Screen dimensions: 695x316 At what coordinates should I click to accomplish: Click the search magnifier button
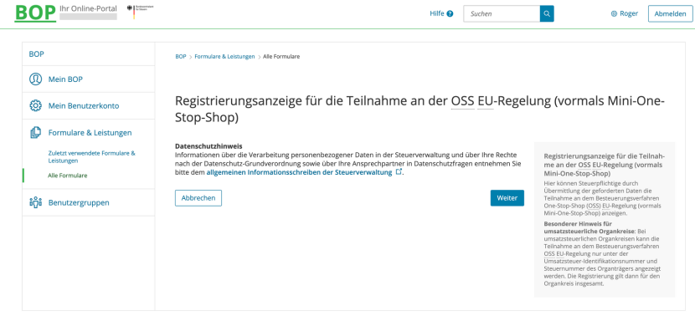(547, 13)
